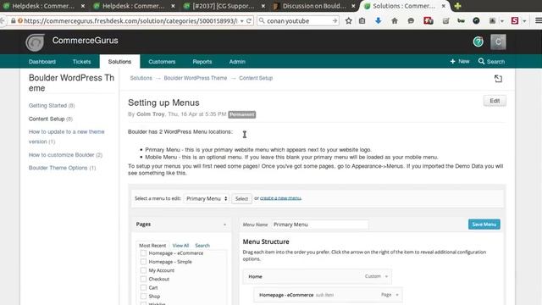Go to browser home page icon
542x305 pixels.
coord(395,20)
